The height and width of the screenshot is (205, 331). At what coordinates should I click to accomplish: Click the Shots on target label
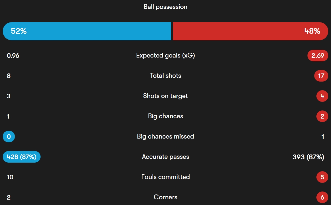[165, 96]
